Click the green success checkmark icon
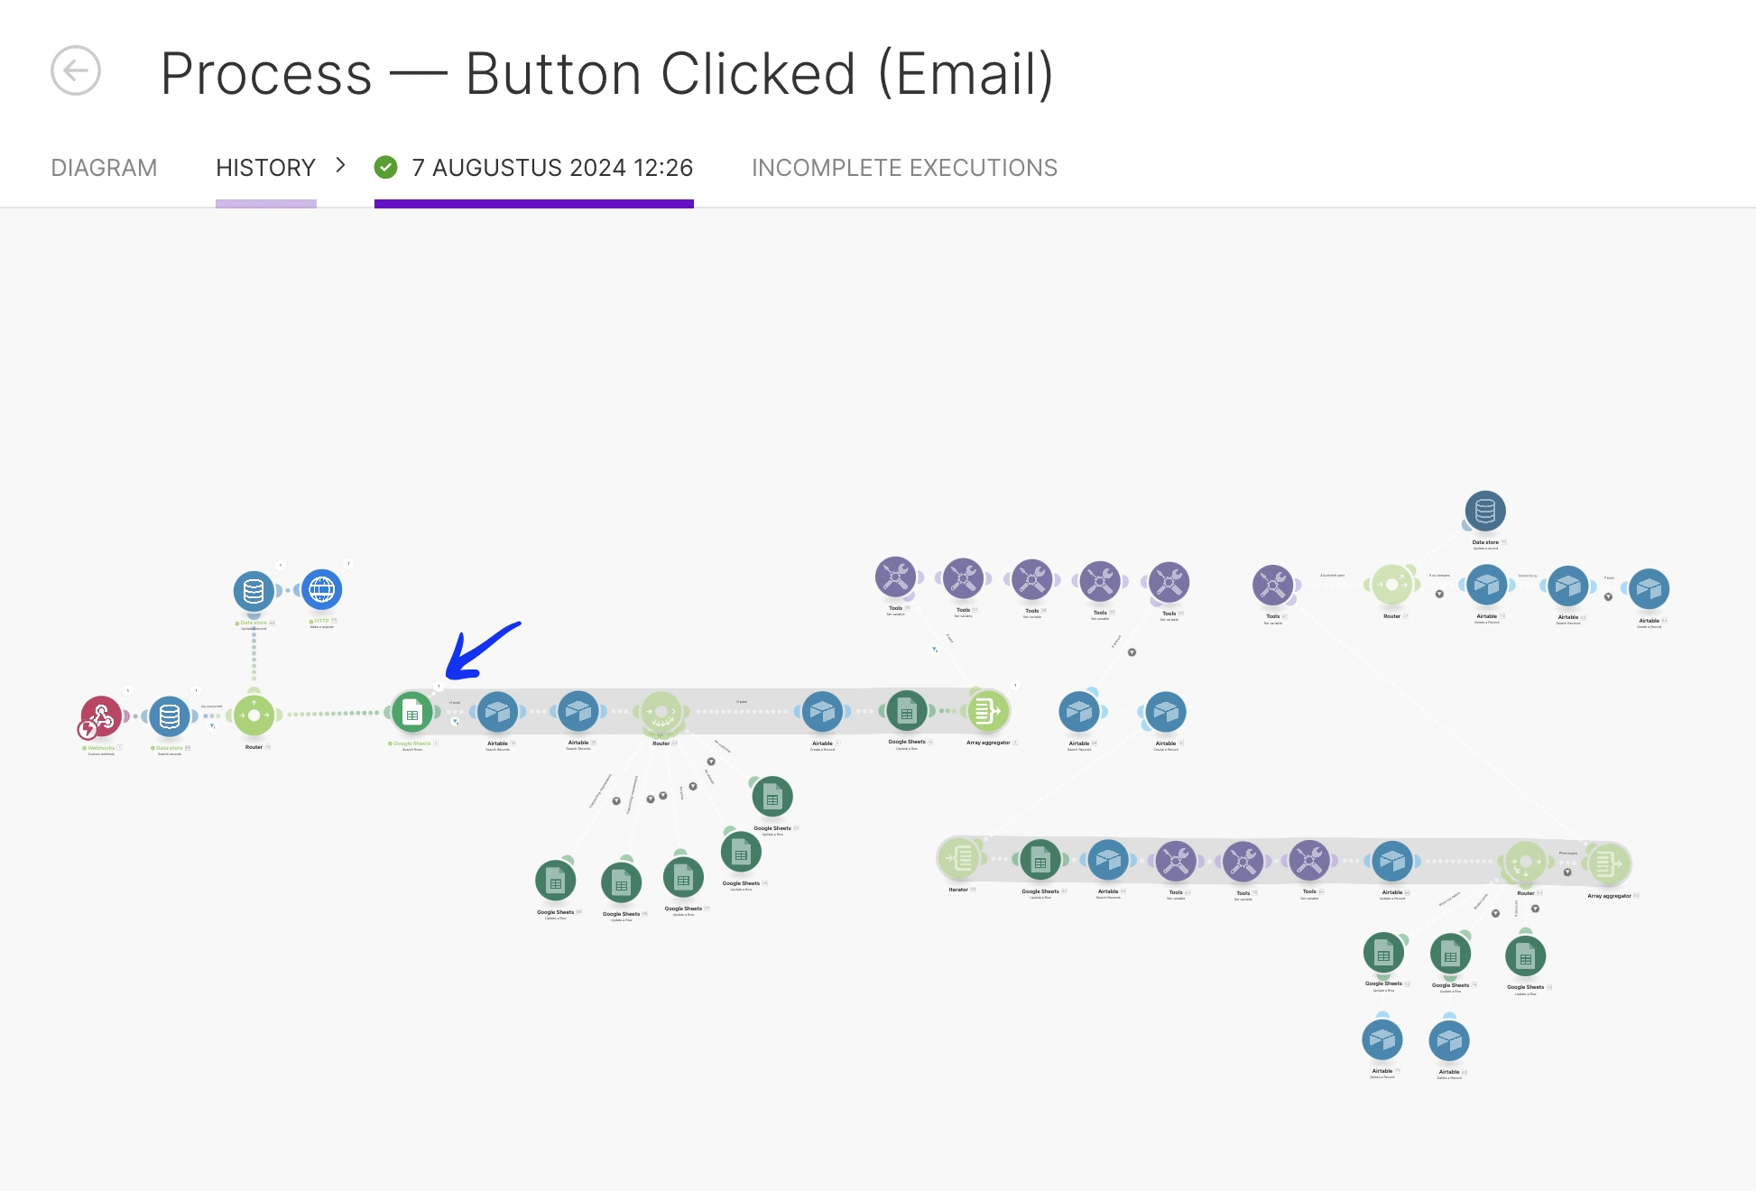Image resolution: width=1756 pixels, height=1191 pixels. (x=386, y=167)
